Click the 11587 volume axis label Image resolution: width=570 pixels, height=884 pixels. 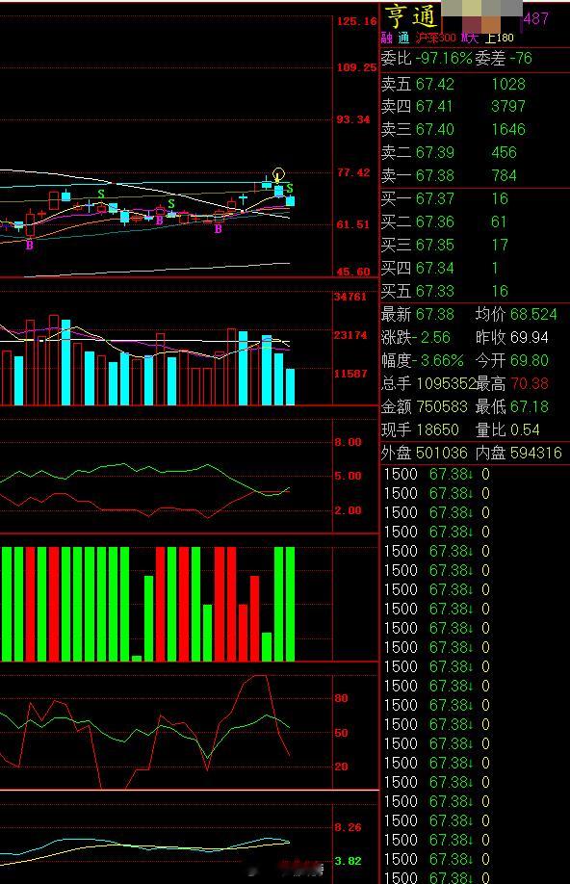[350, 374]
